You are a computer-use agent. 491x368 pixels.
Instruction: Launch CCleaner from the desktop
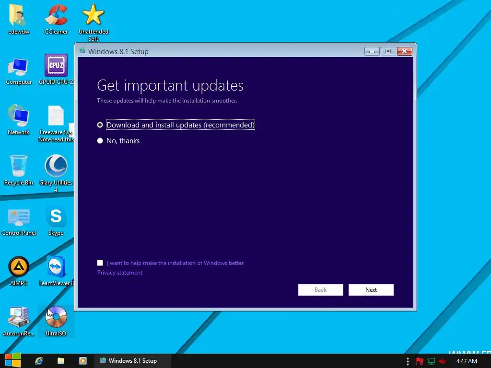[56, 19]
